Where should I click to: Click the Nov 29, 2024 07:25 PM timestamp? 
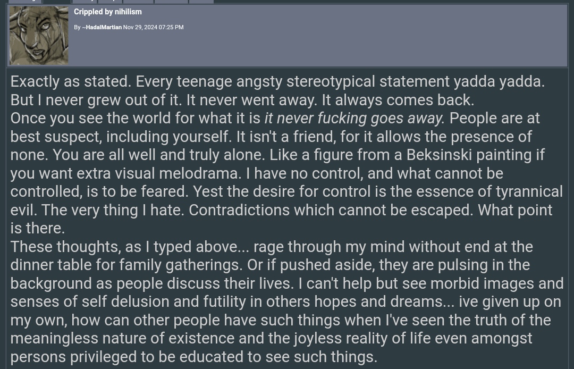pyautogui.click(x=154, y=27)
